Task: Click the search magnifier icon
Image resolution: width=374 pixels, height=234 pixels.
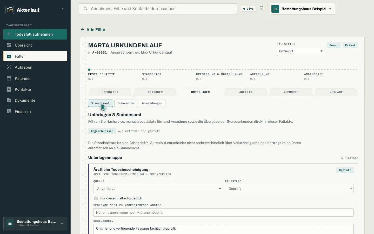Action: [x=85, y=9]
